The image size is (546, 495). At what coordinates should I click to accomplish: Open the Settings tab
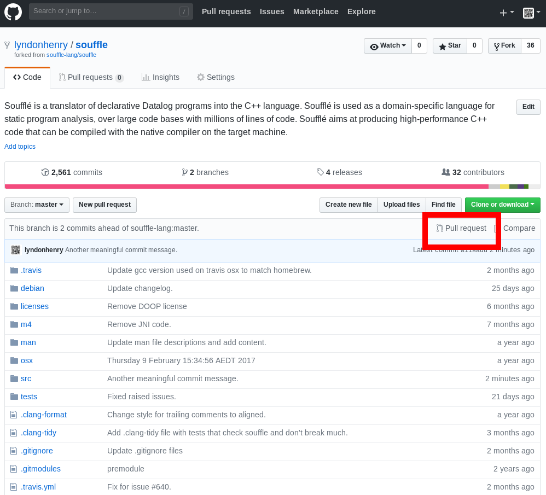point(216,77)
